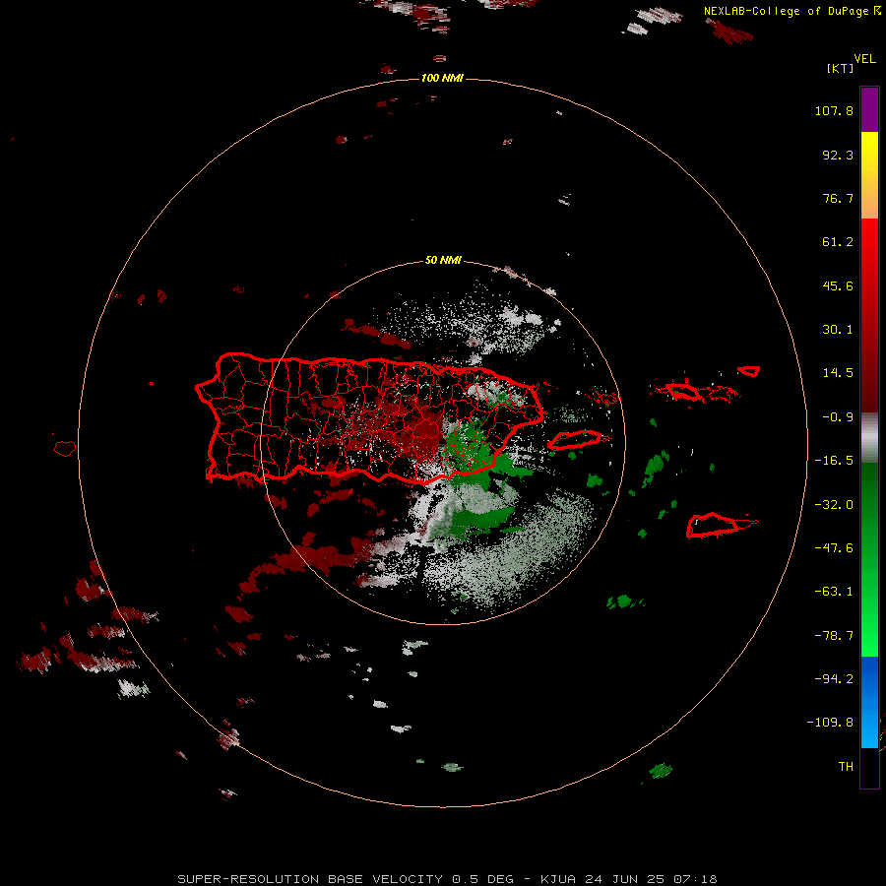
Task: Click the VEL legend title
Action: (864, 59)
